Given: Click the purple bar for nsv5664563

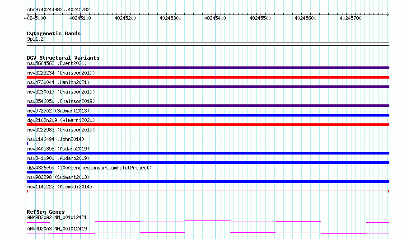Looking at the screenshot, I should click(x=208, y=68).
